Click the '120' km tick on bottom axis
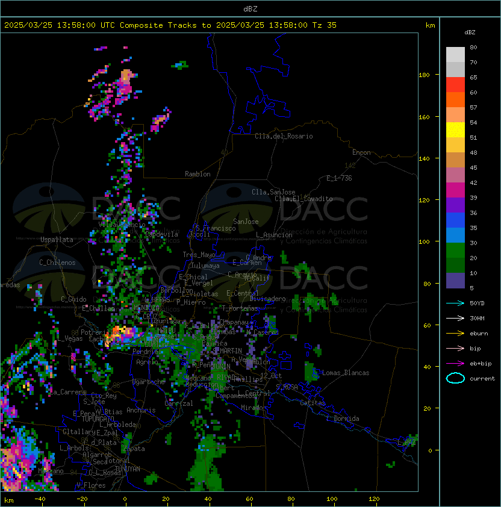This screenshot has height=507, width=501. coord(374,499)
